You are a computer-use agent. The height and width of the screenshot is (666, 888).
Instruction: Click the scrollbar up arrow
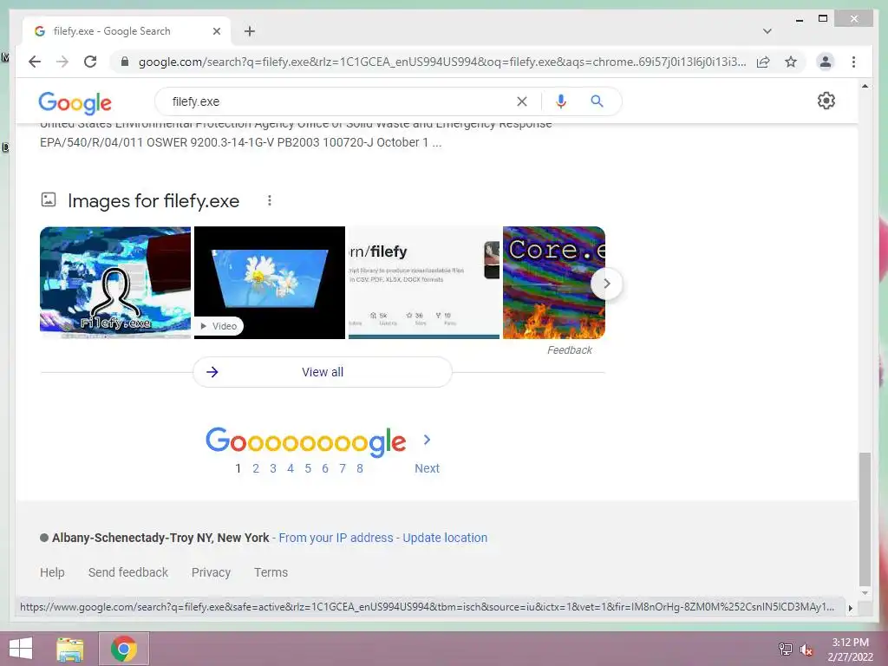[x=865, y=86]
